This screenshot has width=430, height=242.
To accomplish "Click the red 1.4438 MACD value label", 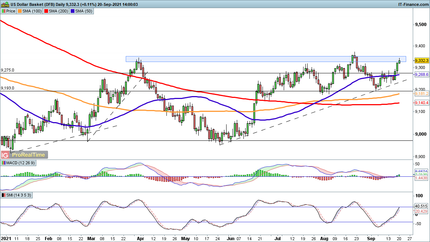I will click(x=421, y=178).
